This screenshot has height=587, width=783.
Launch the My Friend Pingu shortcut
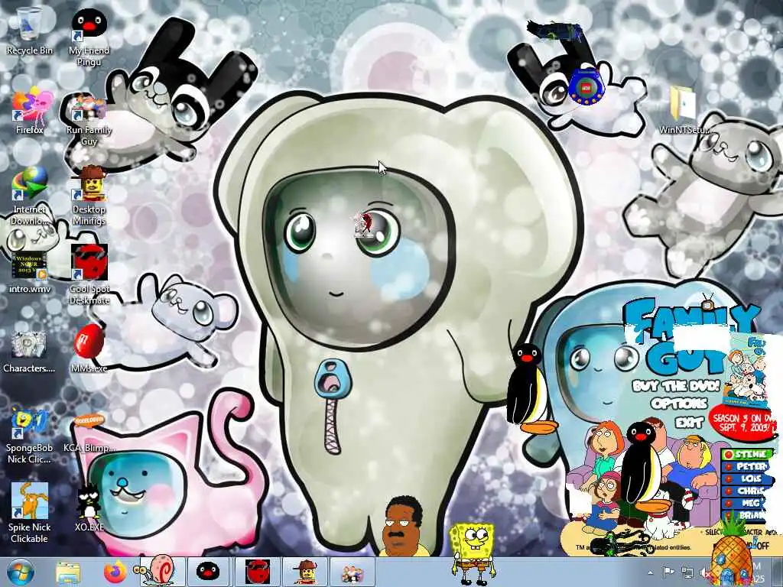click(x=89, y=37)
